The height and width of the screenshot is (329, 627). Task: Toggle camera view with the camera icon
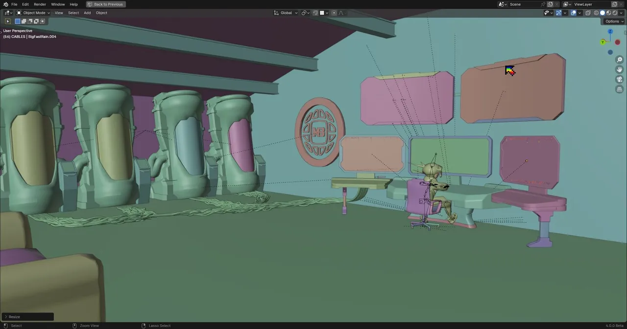click(619, 80)
